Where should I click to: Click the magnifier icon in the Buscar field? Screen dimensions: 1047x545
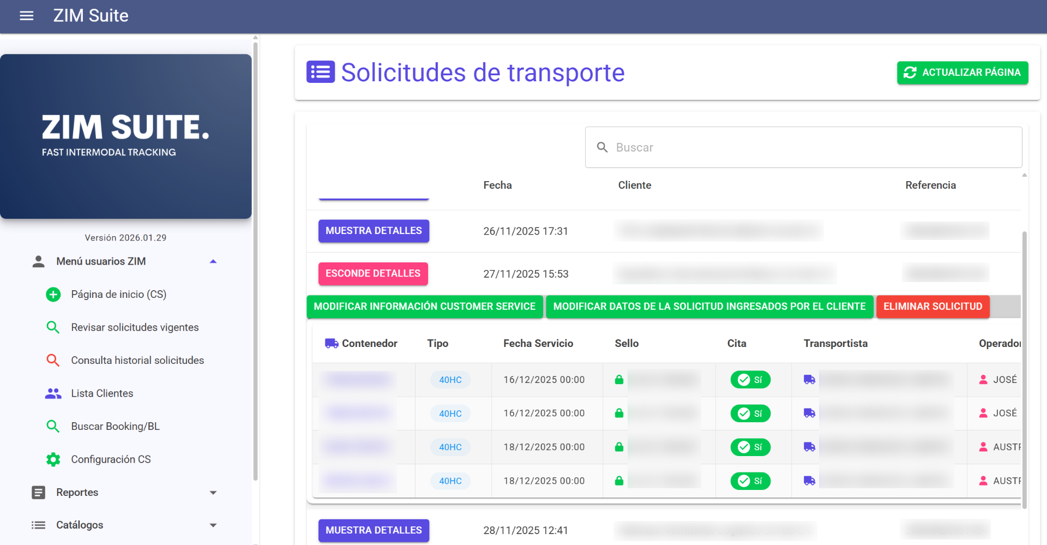coord(602,147)
